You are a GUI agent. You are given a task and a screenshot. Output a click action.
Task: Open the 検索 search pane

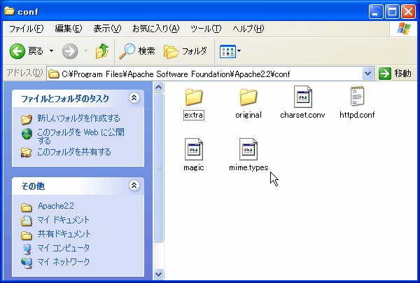[137, 51]
